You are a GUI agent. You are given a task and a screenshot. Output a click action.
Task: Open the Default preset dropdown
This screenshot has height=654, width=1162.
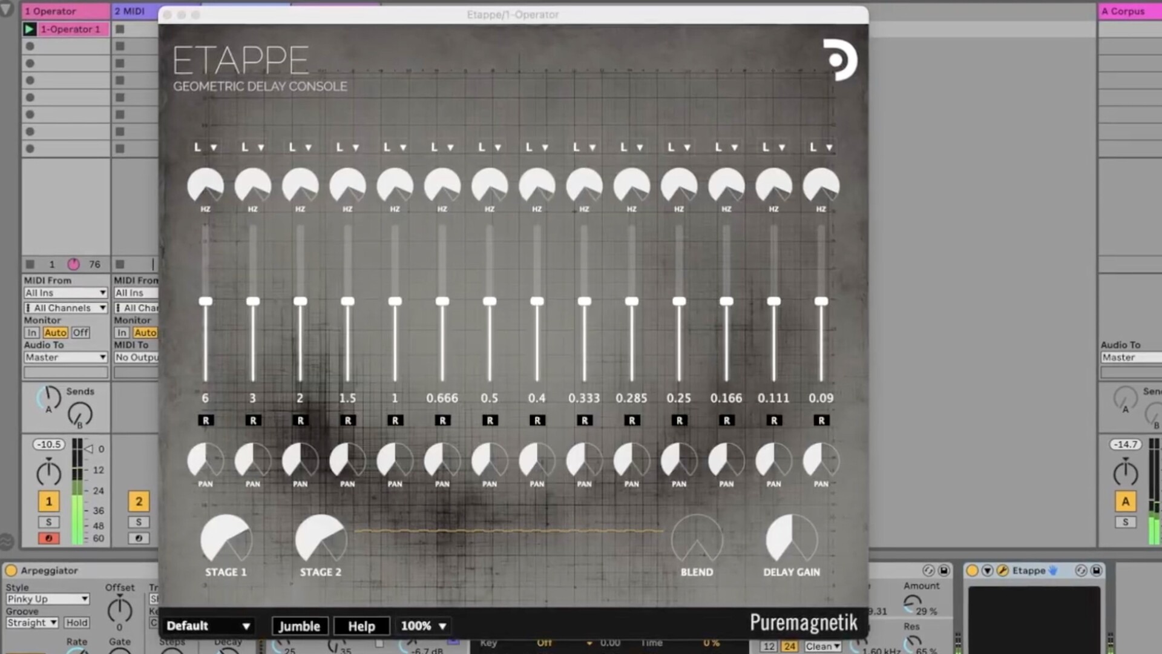pyautogui.click(x=208, y=626)
